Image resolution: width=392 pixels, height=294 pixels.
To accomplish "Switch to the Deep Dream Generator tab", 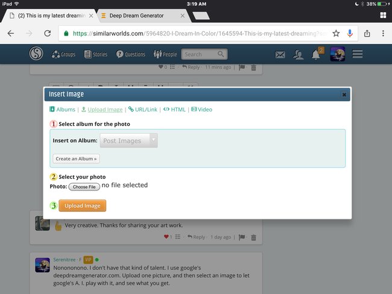I will (136, 16).
